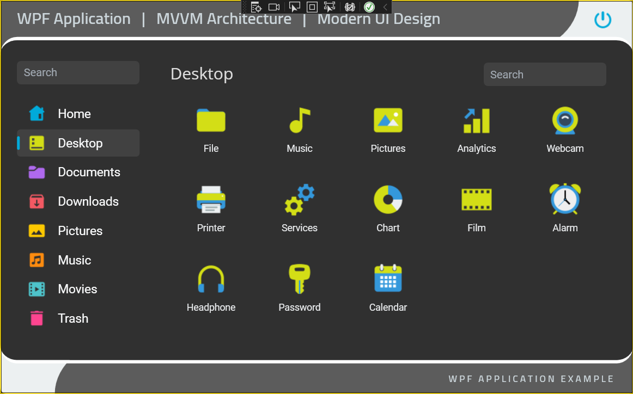Click the green checkmark Hot Reload icon
Screen dimensions: 633x394
click(369, 7)
